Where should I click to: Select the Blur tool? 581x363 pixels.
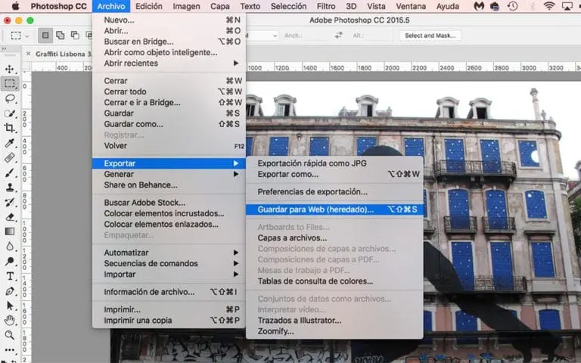[x=10, y=247]
